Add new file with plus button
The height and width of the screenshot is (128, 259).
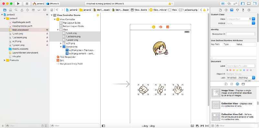3,126
